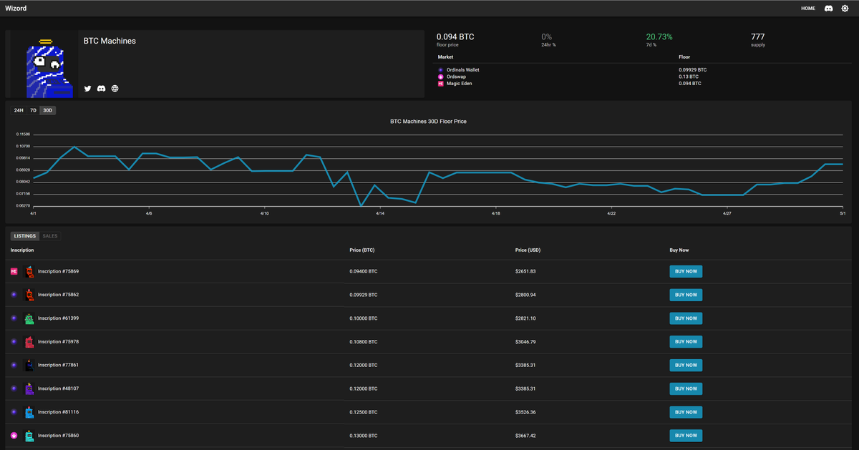
Task: Click USD price $3046.79
Action: coord(525,342)
